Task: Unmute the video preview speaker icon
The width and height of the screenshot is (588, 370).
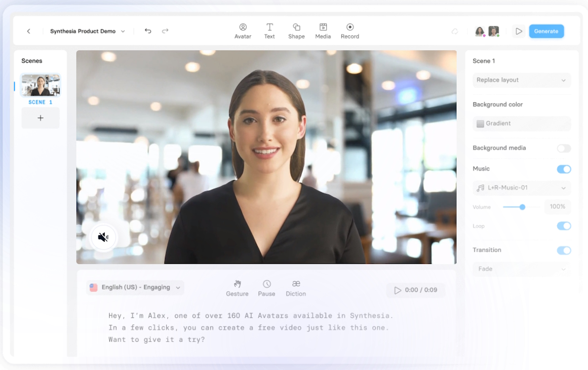Action: (103, 237)
